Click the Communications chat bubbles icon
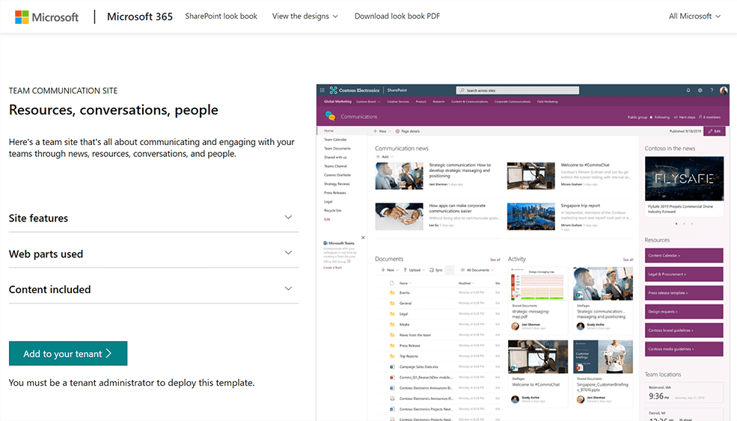 [330, 116]
